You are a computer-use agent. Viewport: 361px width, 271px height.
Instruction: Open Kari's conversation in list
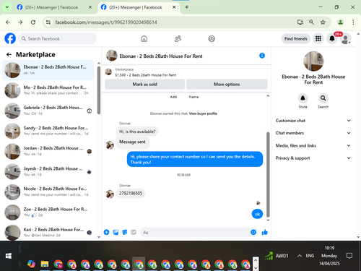point(48,232)
